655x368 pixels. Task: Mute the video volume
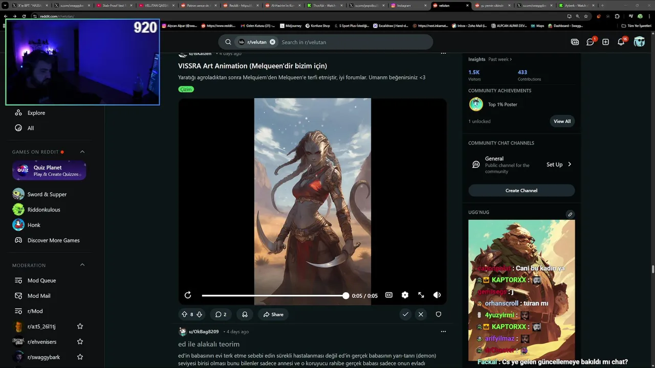point(437,295)
